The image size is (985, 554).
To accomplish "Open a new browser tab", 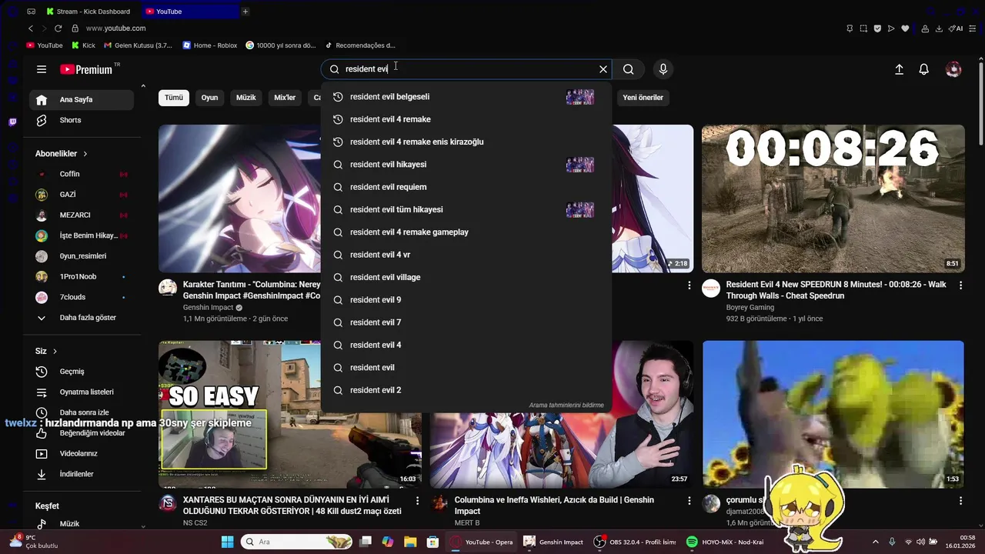I will 245,12.
